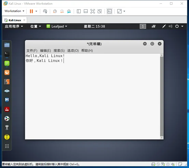Revert to previous snapshot icon
Image resolution: width=189 pixels, height=168 pixels.
(62, 11)
